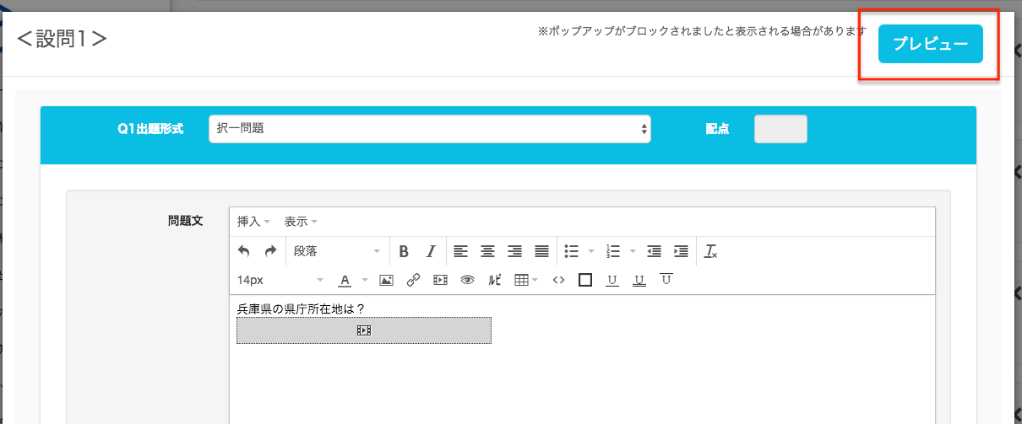Click the insert link chain icon
Viewport: 1022px width, 424px height.
[413, 280]
